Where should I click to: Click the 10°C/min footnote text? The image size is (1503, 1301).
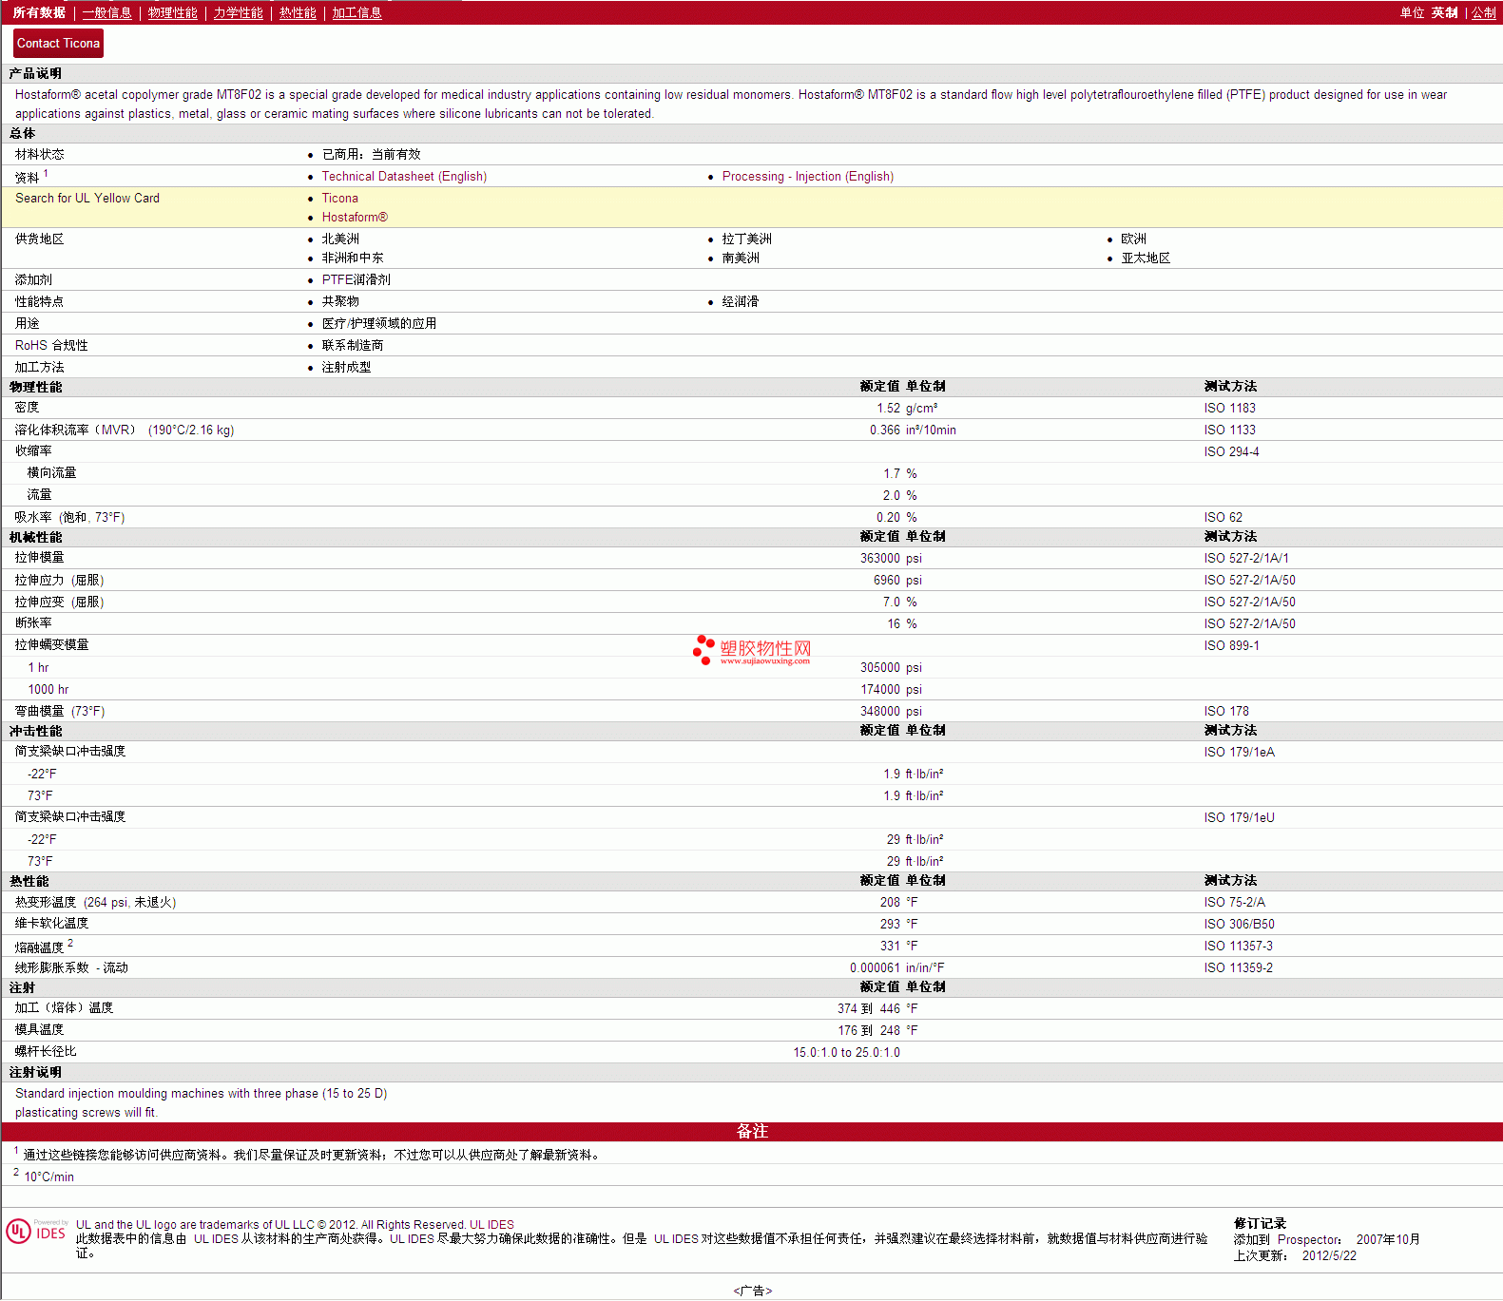pos(48,1177)
